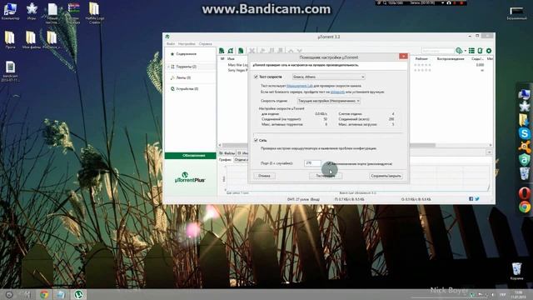Click the uTorrentPlus logo banner
Viewport: 533px width, 300px height.
pyautogui.click(x=190, y=177)
